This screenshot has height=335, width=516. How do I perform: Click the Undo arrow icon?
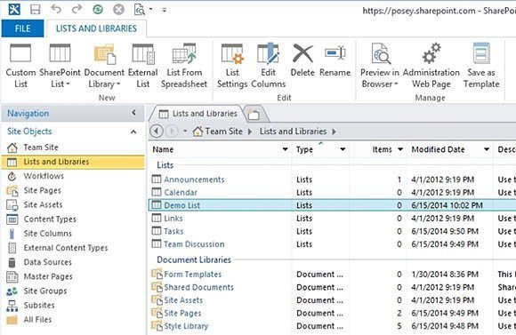pyautogui.click(x=56, y=9)
